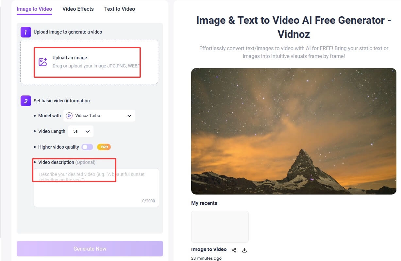Select the 5s length combo box value
The image size is (401, 261).
tap(80, 131)
